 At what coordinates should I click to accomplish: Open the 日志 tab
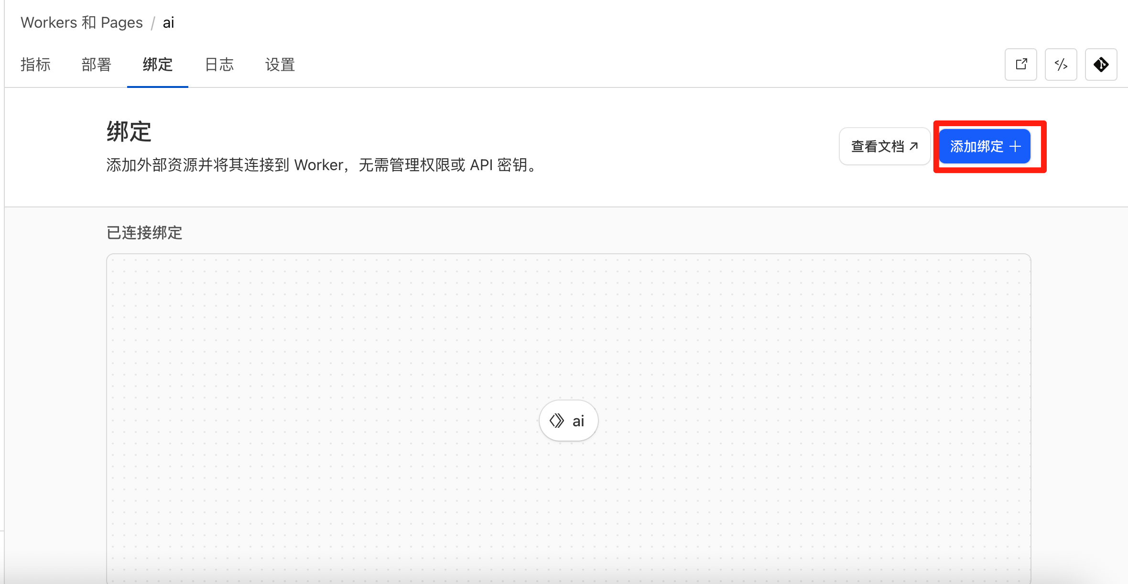pyautogui.click(x=219, y=65)
